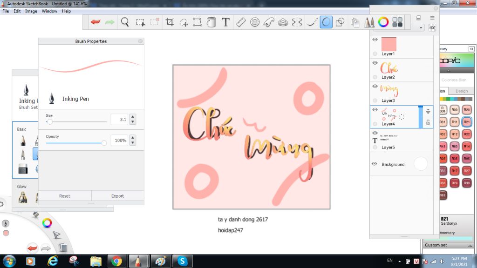Screen dimensions: 477x268
Task: Open Skype from the taskbar
Action: pos(183,261)
